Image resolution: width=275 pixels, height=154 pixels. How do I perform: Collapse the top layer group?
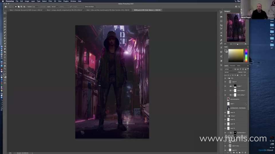point(228,78)
